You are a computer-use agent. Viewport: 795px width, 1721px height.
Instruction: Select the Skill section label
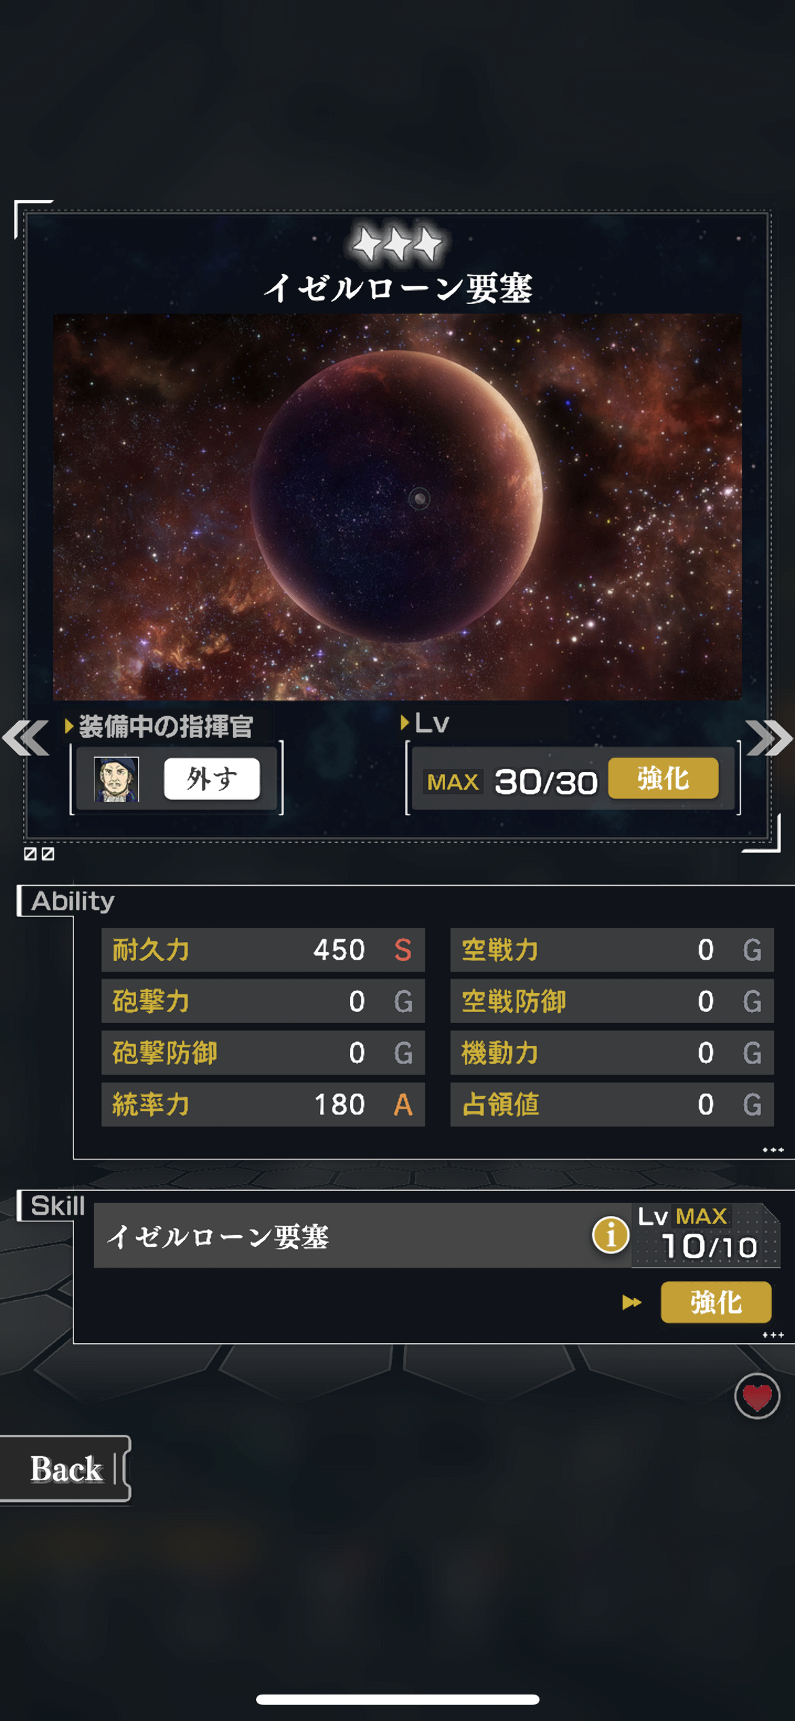[x=58, y=1206]
